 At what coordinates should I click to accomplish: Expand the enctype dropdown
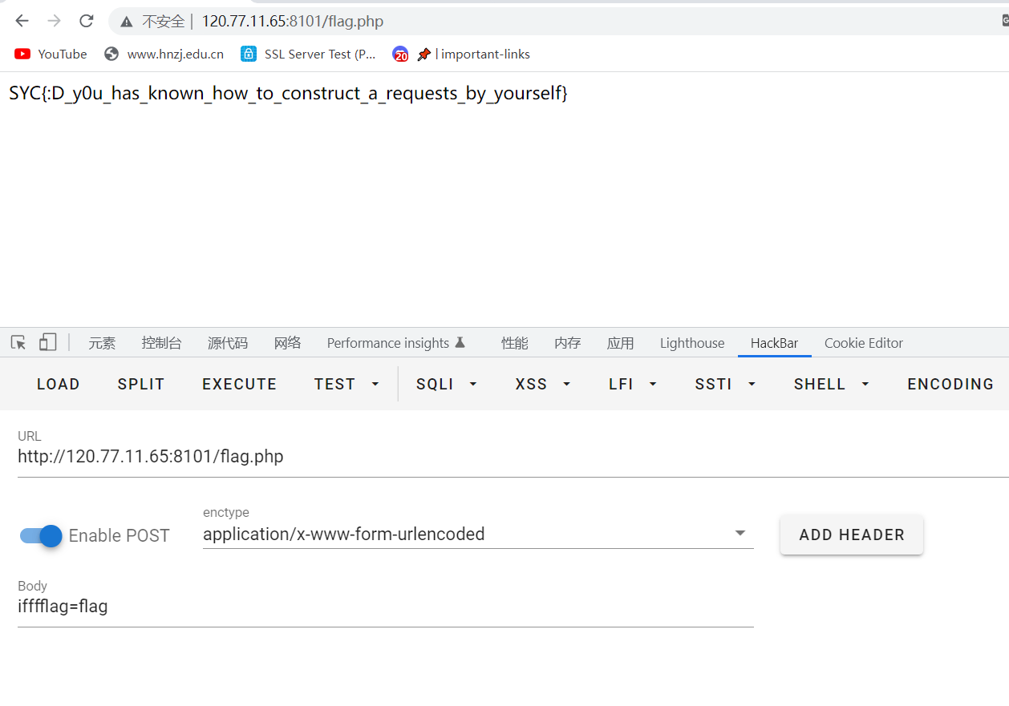pos(740,534)
